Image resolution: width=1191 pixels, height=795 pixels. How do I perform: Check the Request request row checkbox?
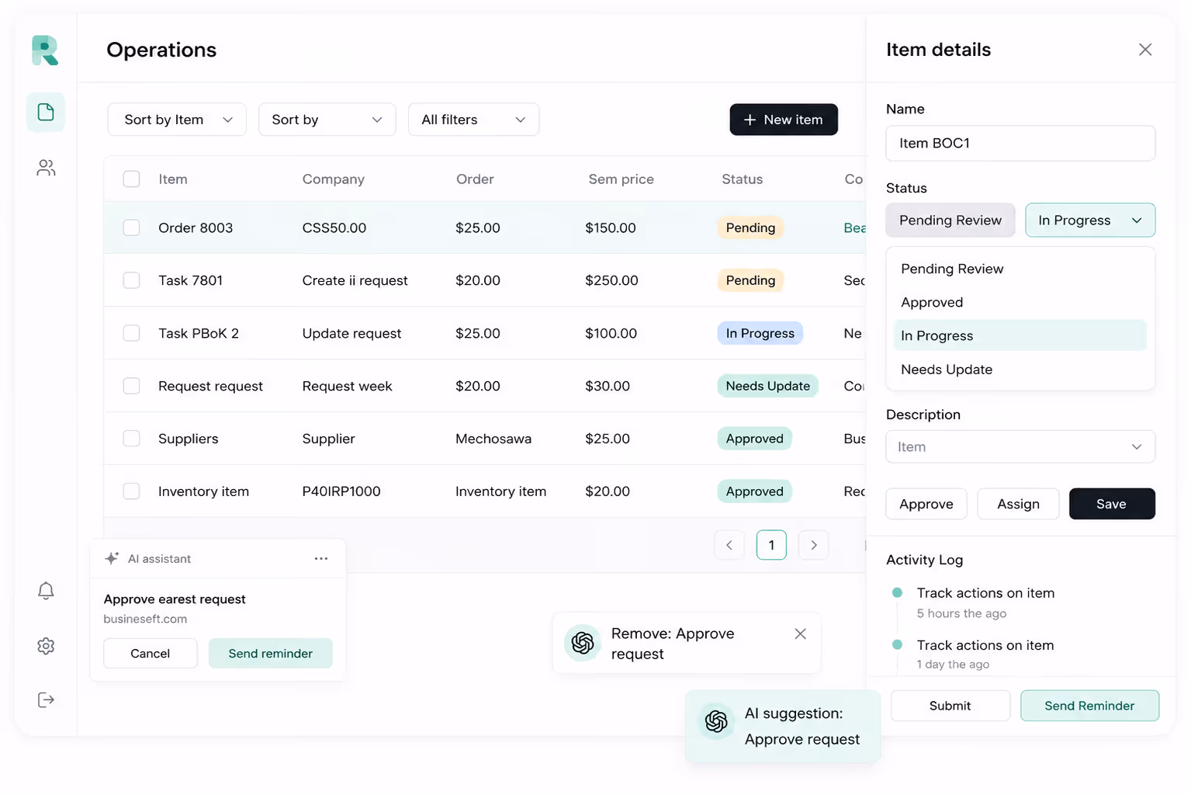[x=132, y=386]
